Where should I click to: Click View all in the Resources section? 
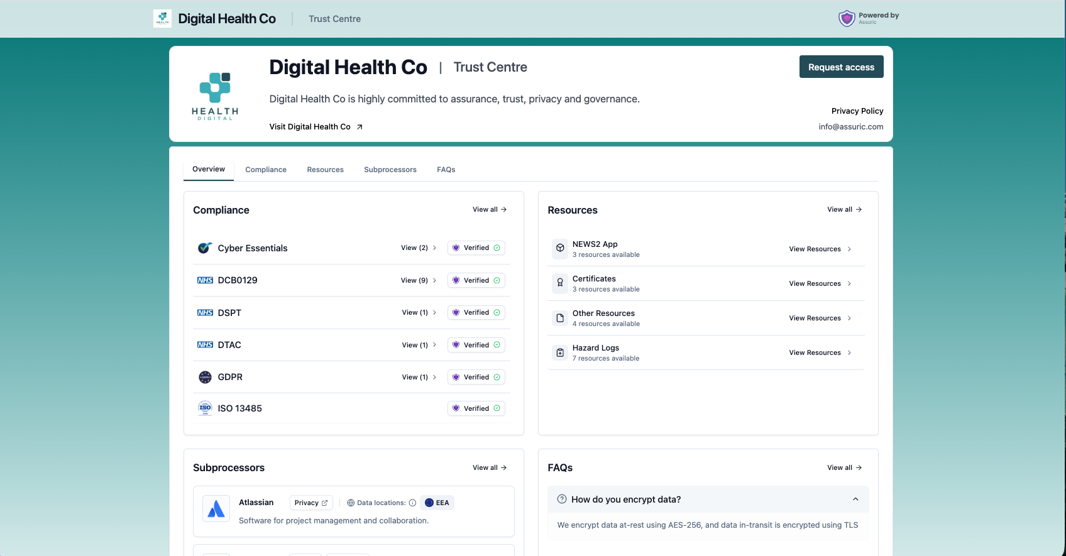[844, 209]
